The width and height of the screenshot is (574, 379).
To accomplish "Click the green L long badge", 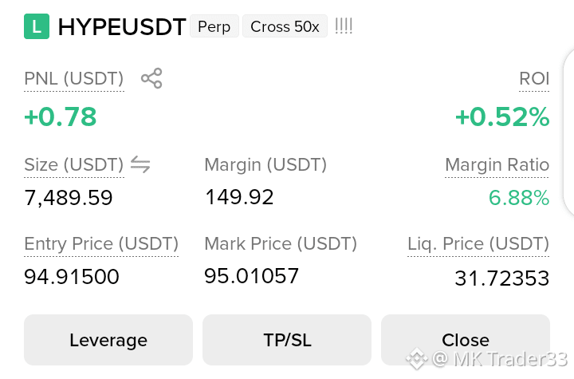I will click(x=37, y=26).
